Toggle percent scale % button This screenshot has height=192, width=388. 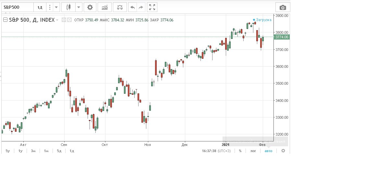tap(240, 151)
